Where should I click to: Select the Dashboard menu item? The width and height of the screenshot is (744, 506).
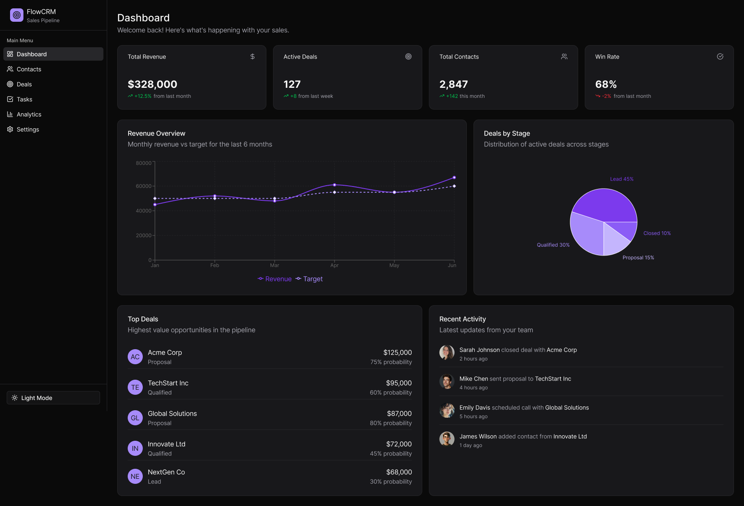(53, 54)
